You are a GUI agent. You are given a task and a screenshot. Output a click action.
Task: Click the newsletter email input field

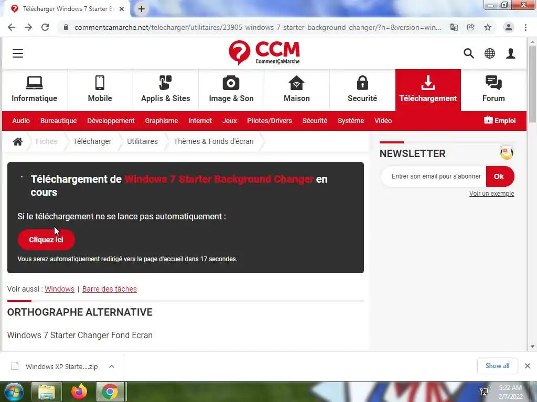[434, 176]
